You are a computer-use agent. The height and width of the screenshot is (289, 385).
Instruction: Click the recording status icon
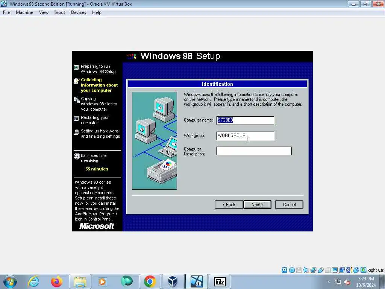click(342, 270)
